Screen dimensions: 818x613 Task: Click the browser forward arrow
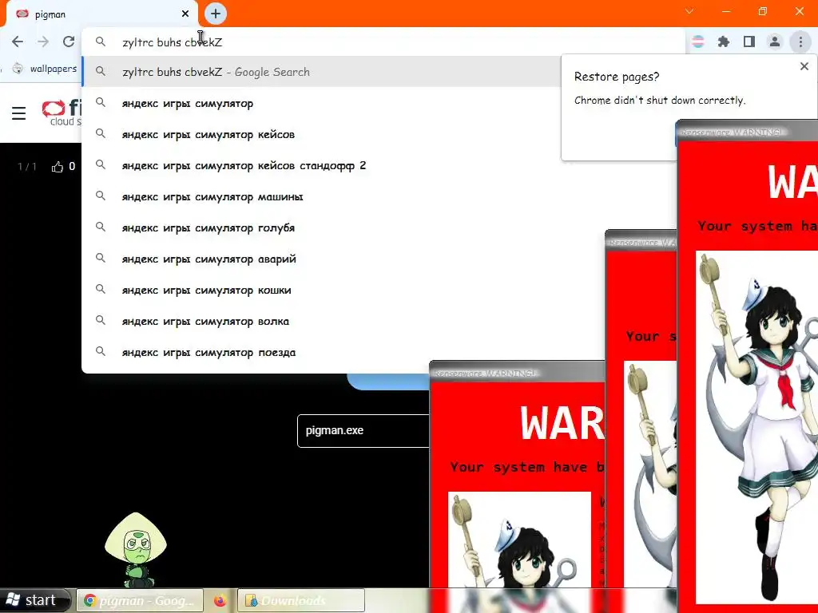coord(43,42)
